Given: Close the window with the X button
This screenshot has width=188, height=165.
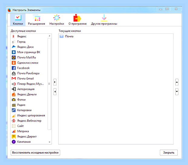Looking at the screenshot, I should (x=176, y=9).
